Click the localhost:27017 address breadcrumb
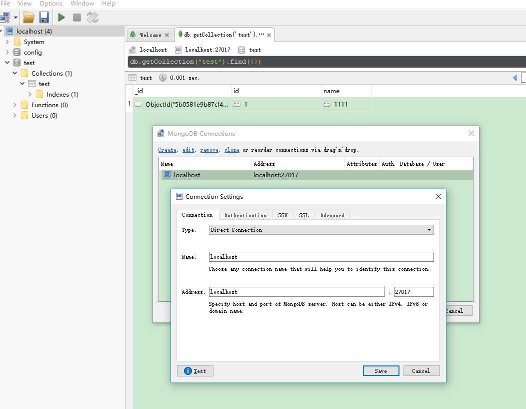Image resolution: width=526 pixels, height=409 pixels. pos(207,50)
